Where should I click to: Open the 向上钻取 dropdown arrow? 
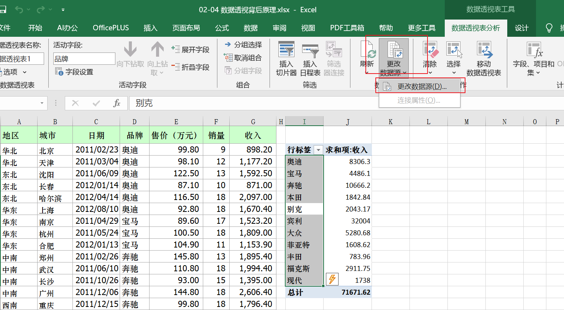coord(161,72)
